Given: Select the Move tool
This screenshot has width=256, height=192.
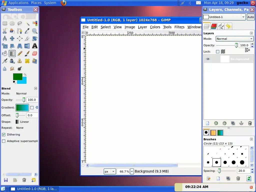Looking at the screenshot, I should point(12,38).
